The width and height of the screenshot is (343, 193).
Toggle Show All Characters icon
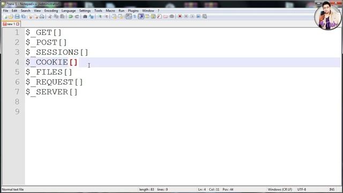(x=135, y=17)
